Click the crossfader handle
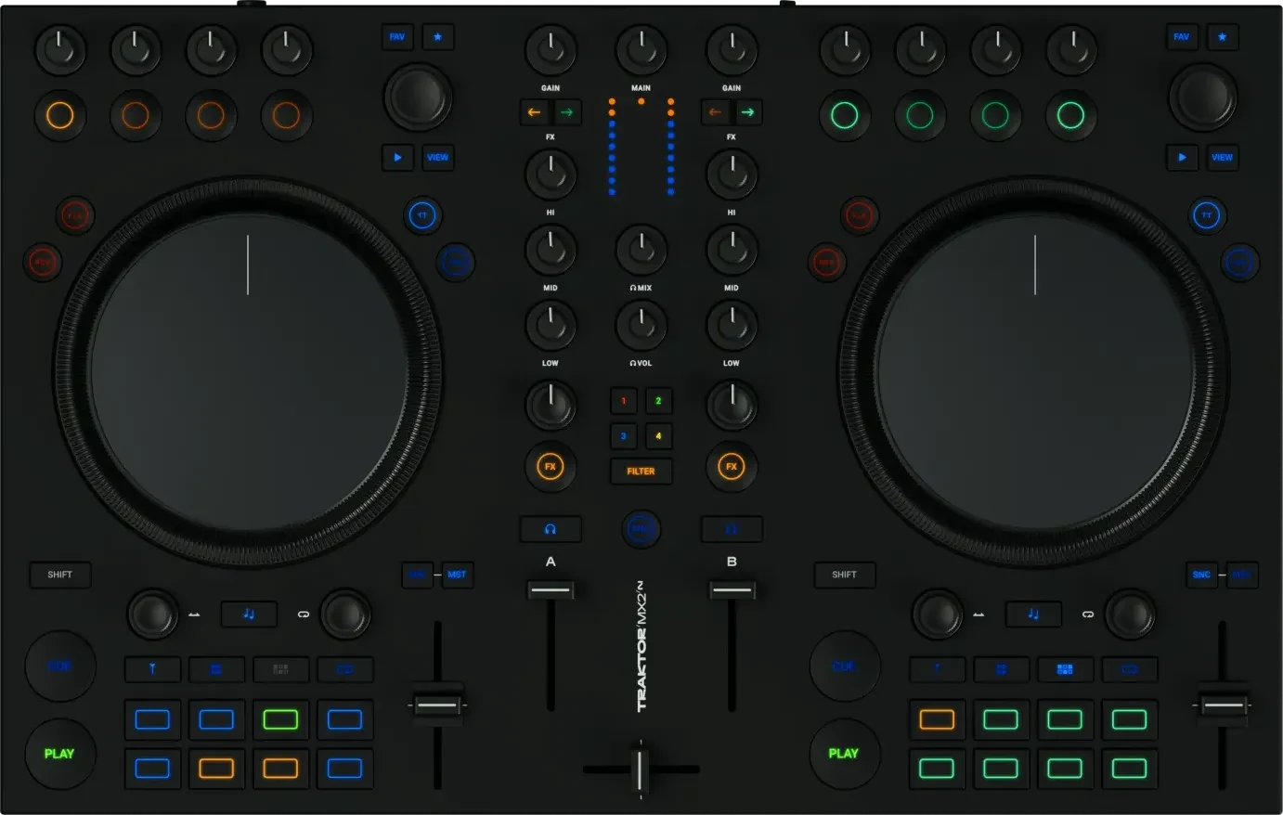 point(640,770)
